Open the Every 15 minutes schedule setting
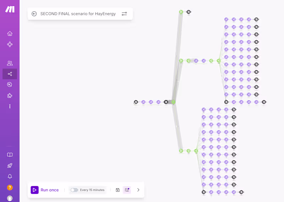This screenshot has width=284, height=202. point(92,190)
